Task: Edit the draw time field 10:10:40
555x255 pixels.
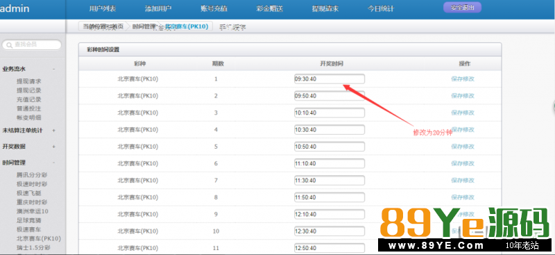Action: (329, 113)
